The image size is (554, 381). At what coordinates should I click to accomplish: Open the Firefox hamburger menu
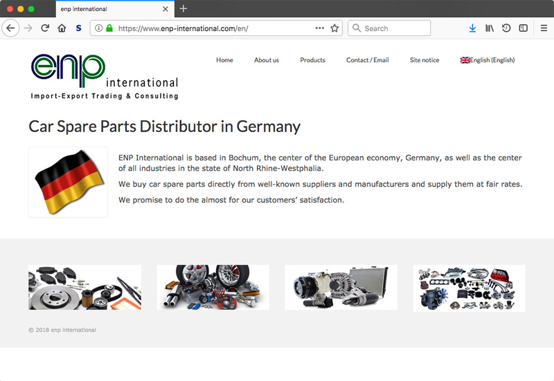[544, 28]
